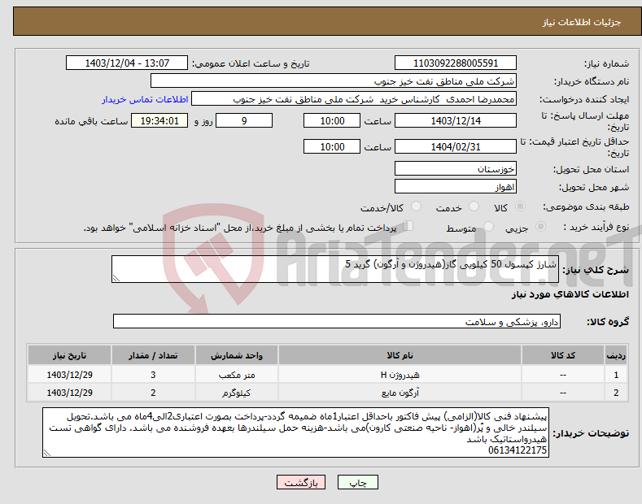Viewport: 642px width, 504px height.
Task: Click the buyer organization name field
Action: point(334,81)
